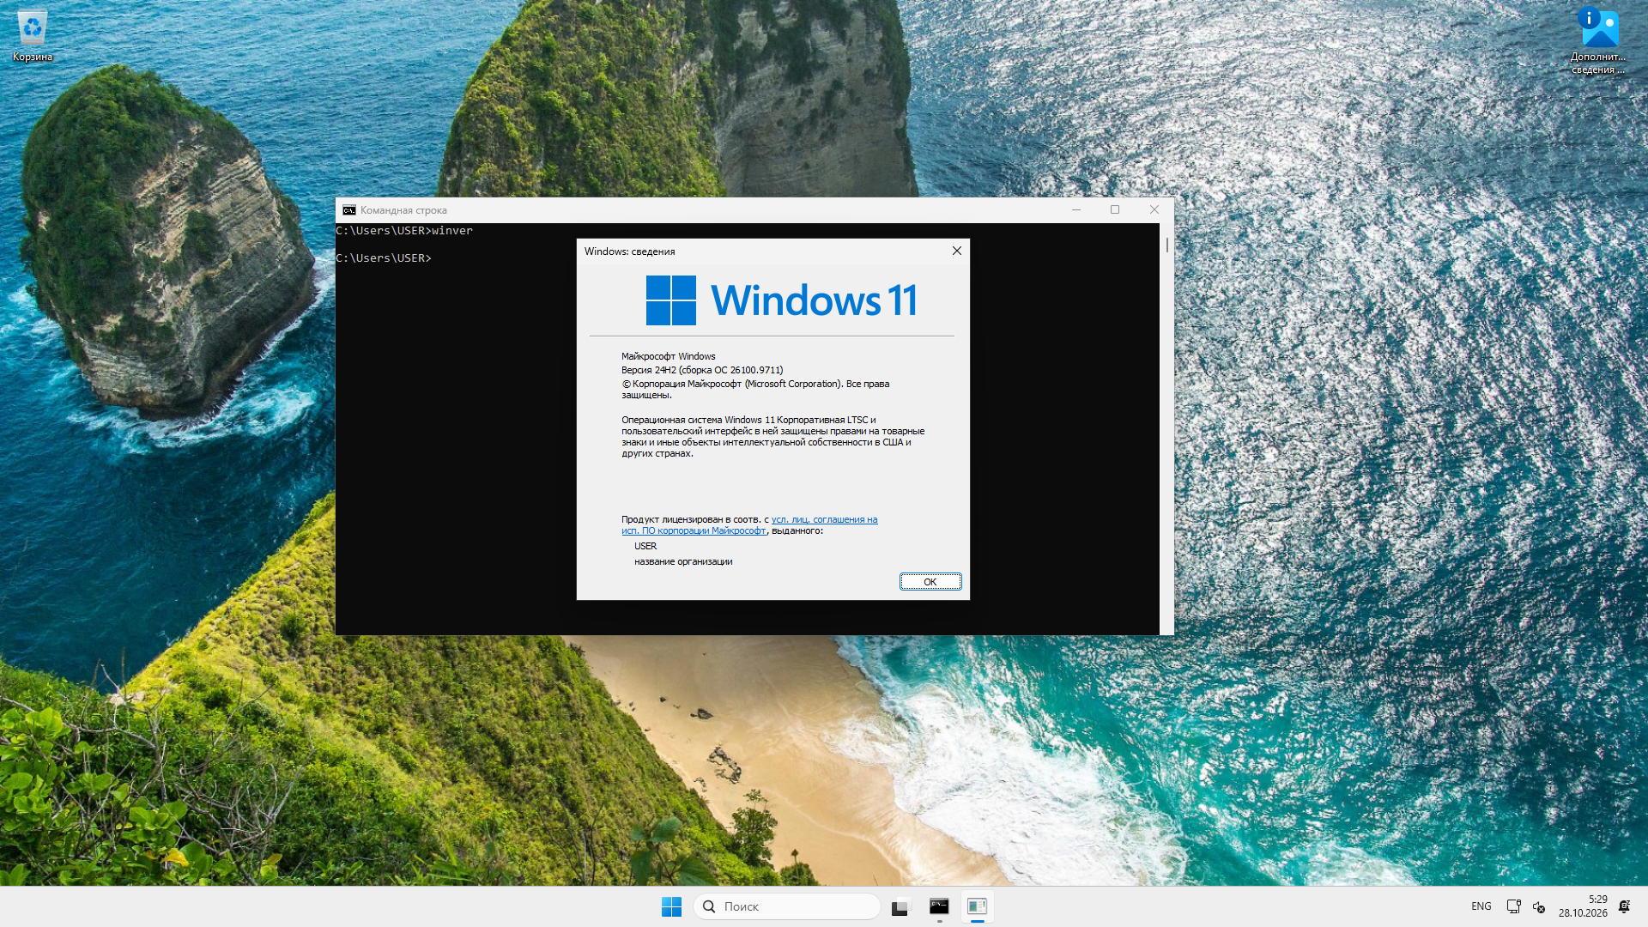The height and width of the screenshot is (927, 1648).
Task: Minimize the Командная строка window
Action: [1076, 210]
